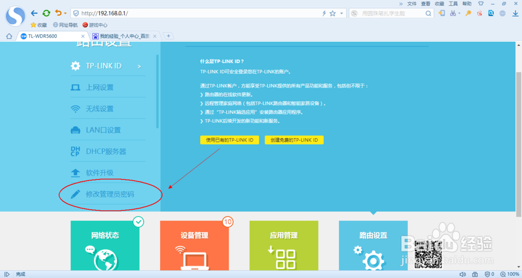Expand the hidden menu chevron », left of 文件
This screenshot has height=278, width=522.
coord(401,4)
